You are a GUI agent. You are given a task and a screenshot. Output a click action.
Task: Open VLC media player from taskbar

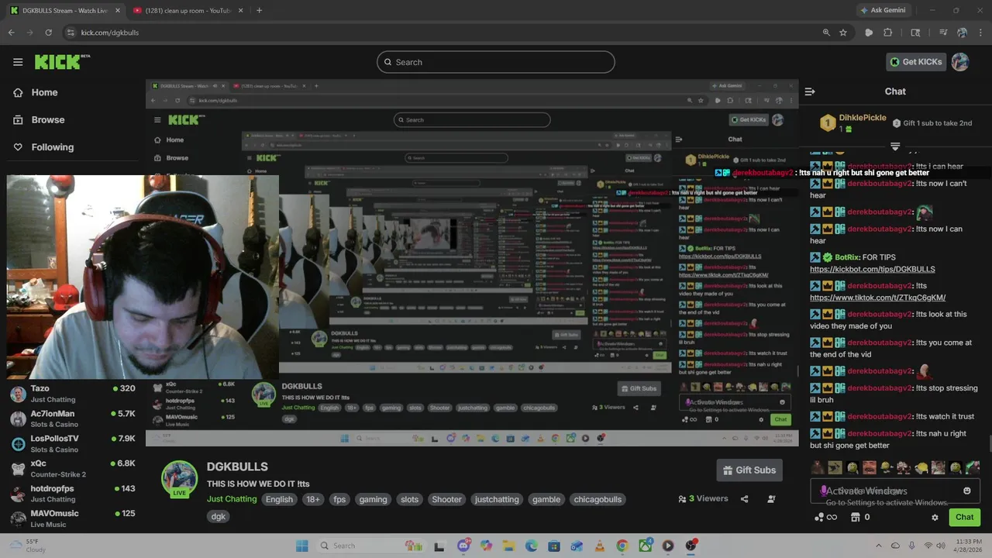[x=599, y=546]
